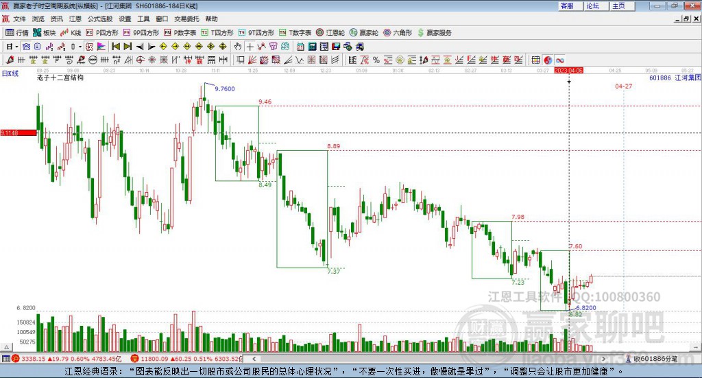Click the 6.8200 low price label
The image size is (702, 378).
point(586,308)
